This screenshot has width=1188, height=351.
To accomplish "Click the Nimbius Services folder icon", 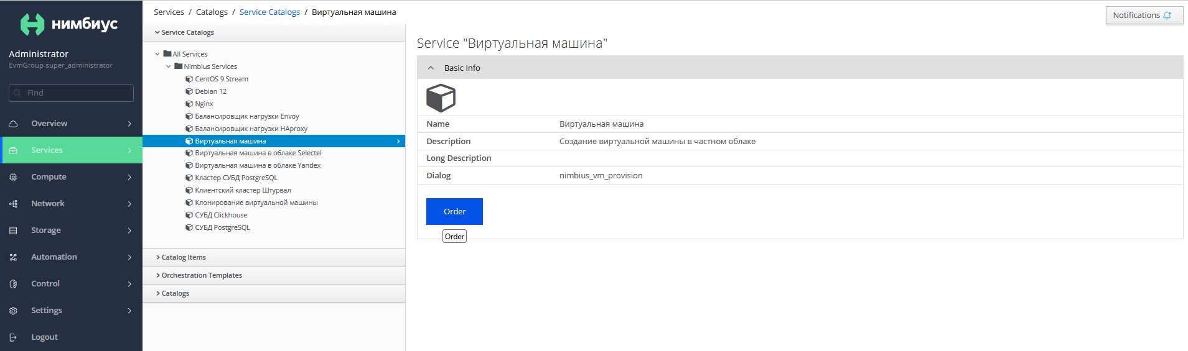I will point(179,66).
